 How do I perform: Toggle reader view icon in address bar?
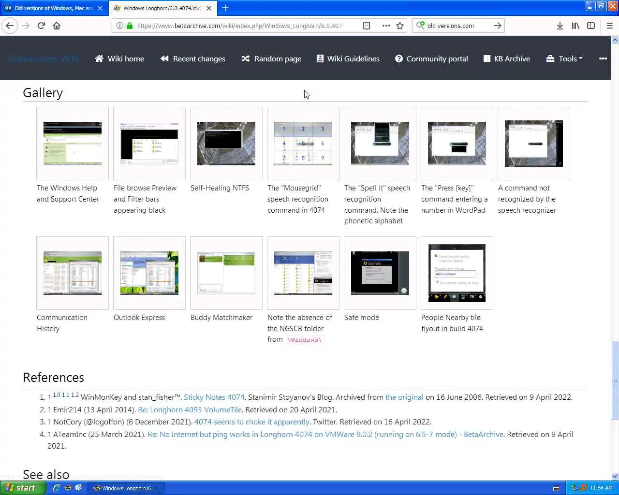coord(367,26)
